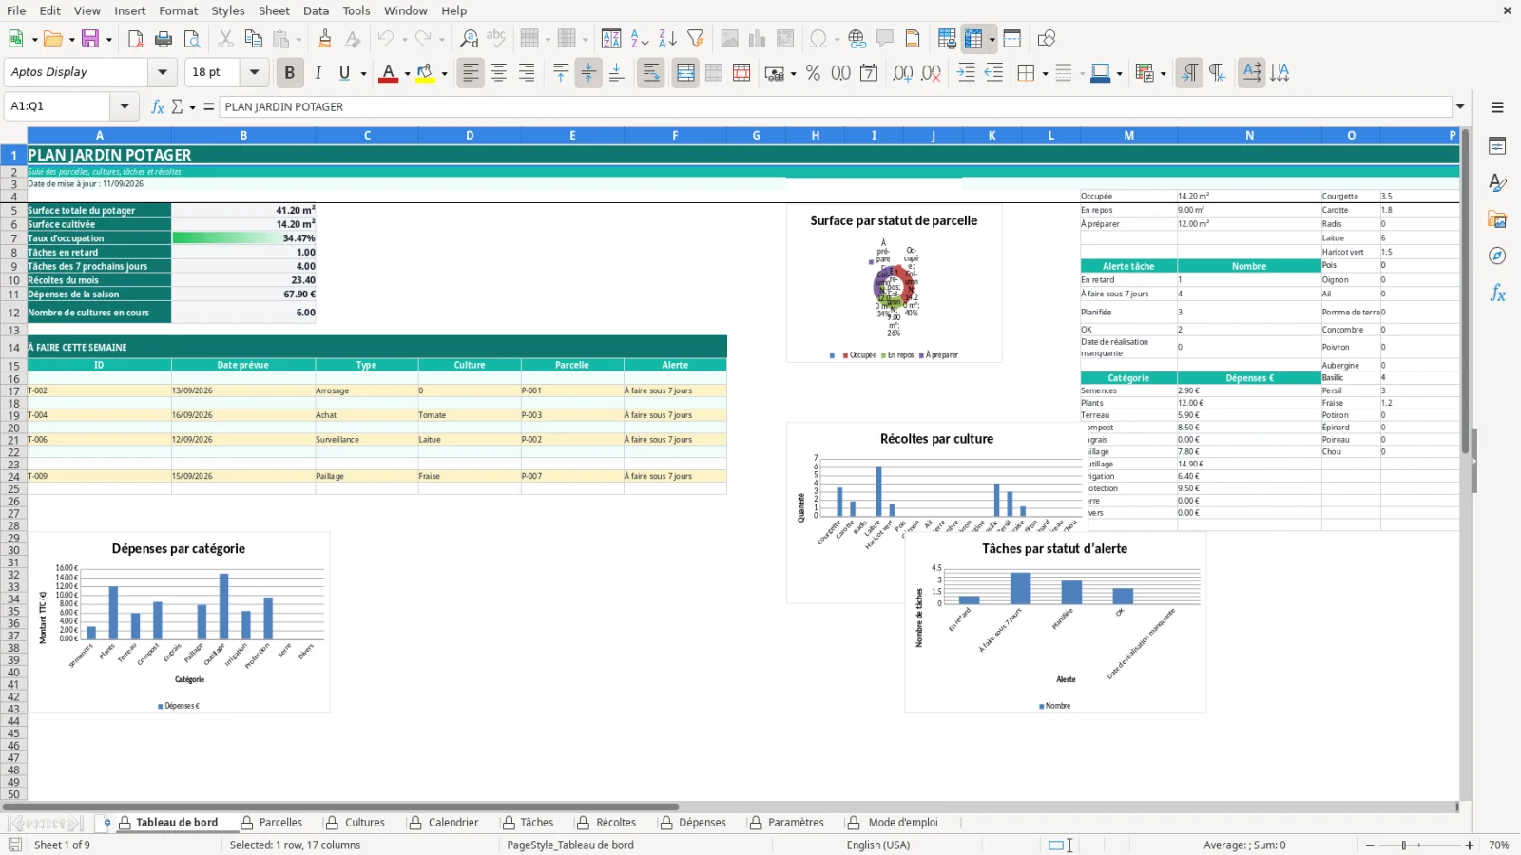Open the Data menu

point(317,10)
